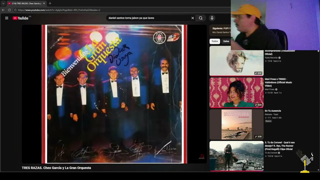Click the 2:23 duration badge

[x=258, y=105]
